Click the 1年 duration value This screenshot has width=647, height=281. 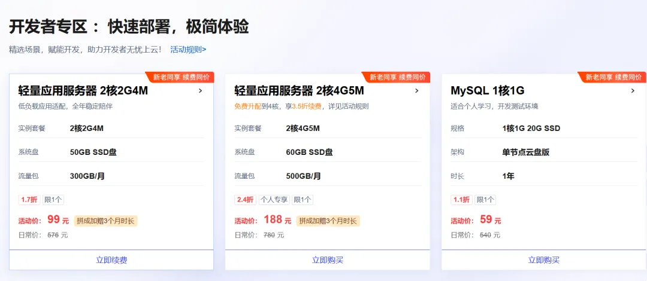509,176
